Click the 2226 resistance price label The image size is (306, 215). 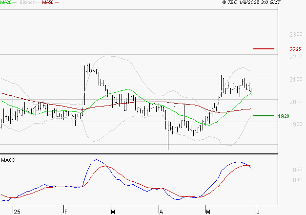point(295,49)
